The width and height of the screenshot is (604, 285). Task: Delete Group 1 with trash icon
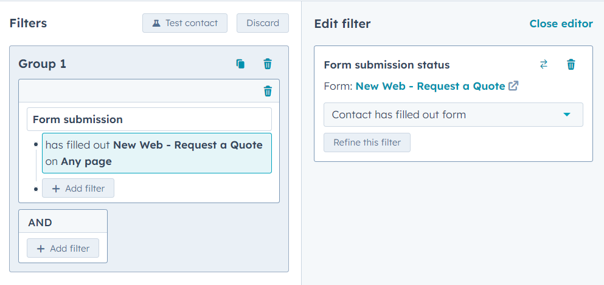click(268, 64)
